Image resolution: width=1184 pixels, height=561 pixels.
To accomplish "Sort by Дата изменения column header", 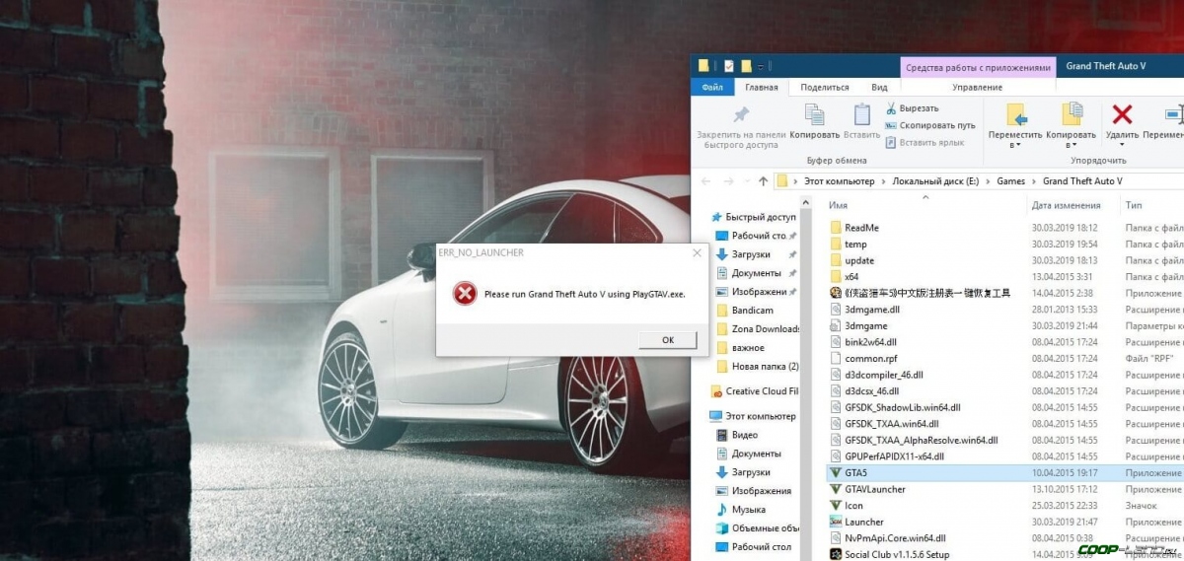I will 1066,205.
